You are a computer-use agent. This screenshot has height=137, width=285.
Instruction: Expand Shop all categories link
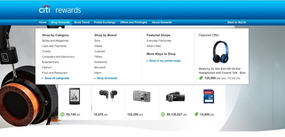point(57,78)
